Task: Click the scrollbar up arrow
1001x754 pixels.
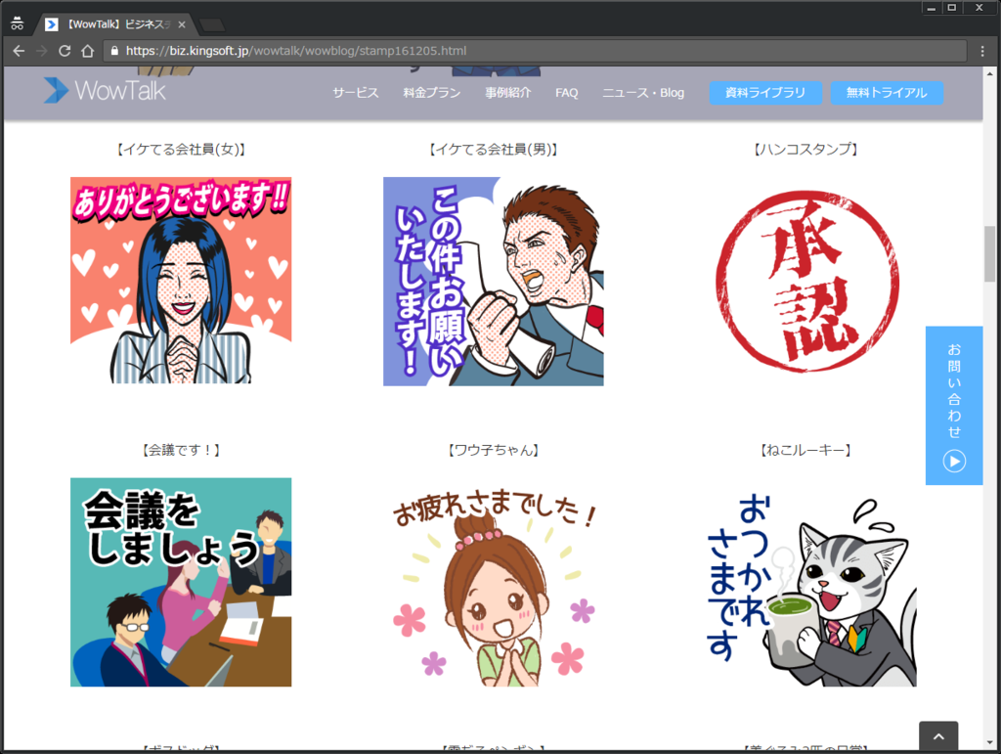Action: click(x=989, y=72)
